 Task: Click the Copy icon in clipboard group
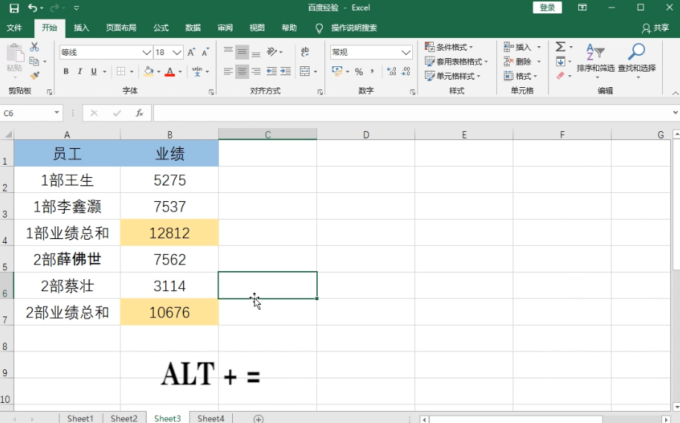coord(34,61)
